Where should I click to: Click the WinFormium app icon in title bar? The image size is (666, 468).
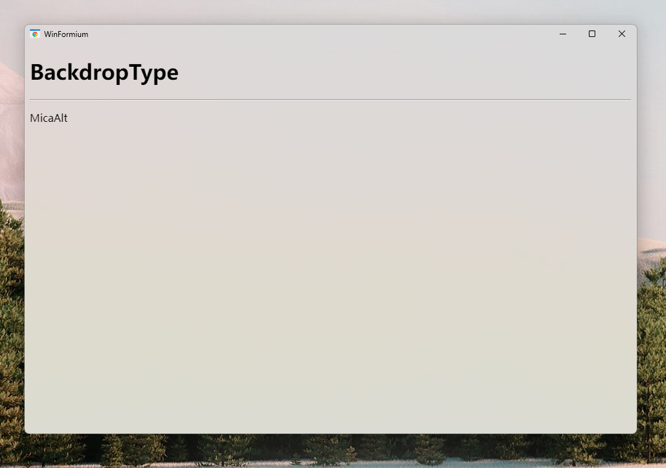pos(35,34)
